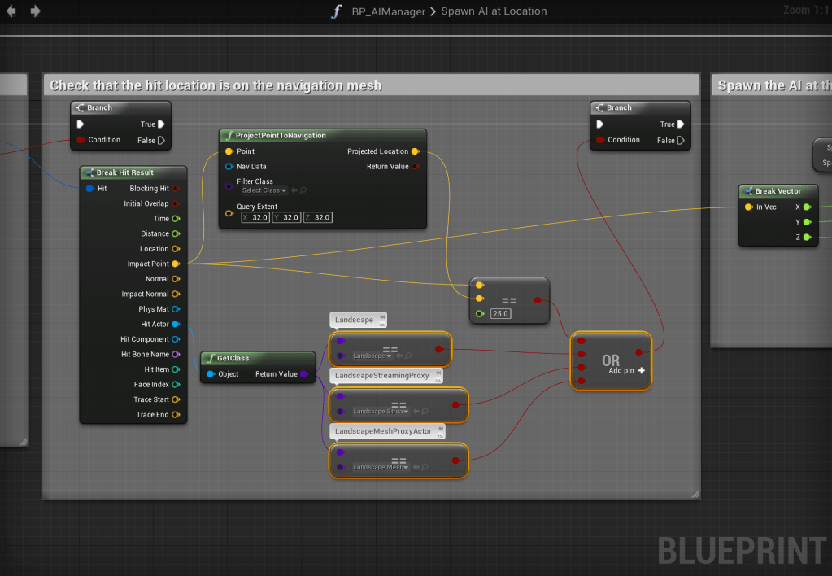
Task: Click Add pin on the OR node
Action: click(627, 370)
